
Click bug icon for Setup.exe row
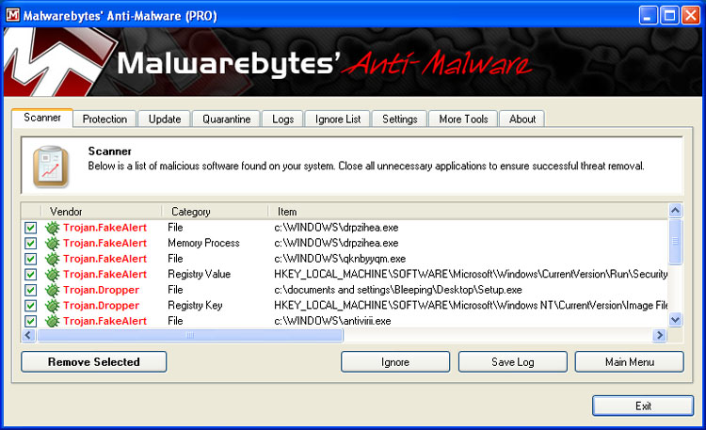click(x=52, y=290)
